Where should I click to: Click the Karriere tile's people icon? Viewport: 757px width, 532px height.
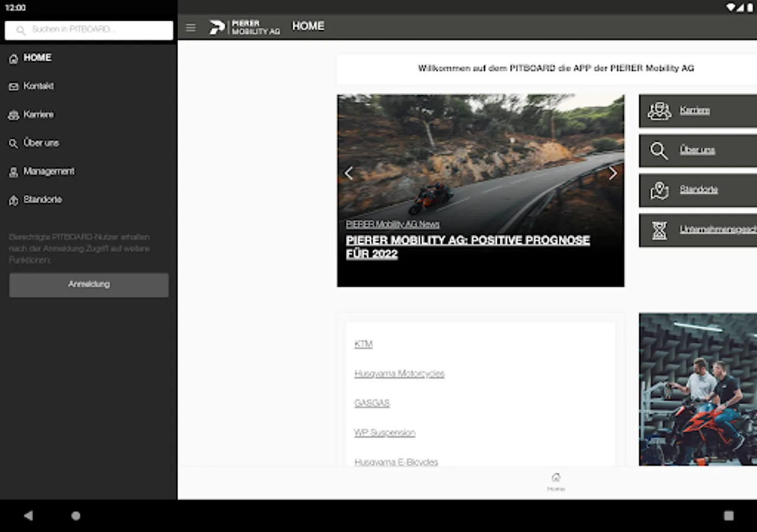659,111
